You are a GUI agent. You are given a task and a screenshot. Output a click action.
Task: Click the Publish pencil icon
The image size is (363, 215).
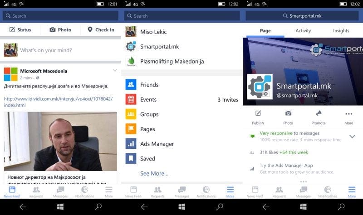coord(258,113)
